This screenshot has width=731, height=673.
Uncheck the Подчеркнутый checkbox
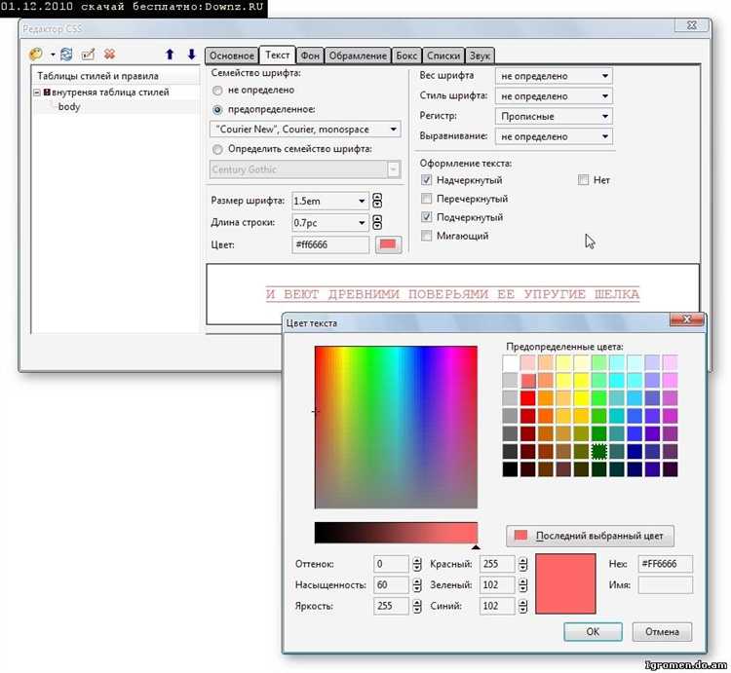pyautogui.click(x=426, y=217)
